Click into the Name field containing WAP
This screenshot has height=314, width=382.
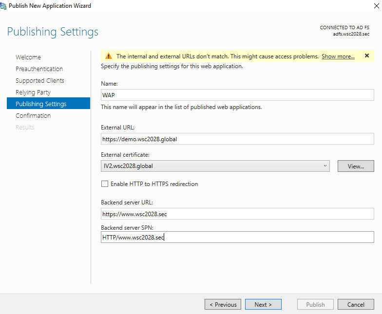point(237,95)
